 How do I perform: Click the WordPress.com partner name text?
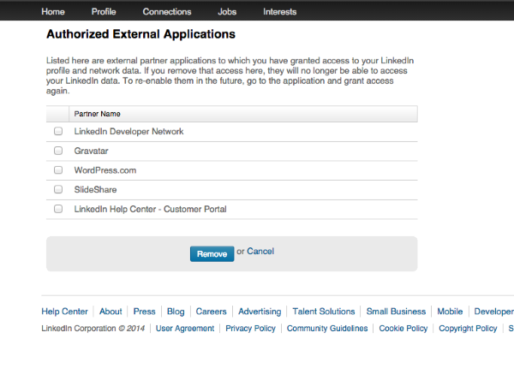pos(105,170)
